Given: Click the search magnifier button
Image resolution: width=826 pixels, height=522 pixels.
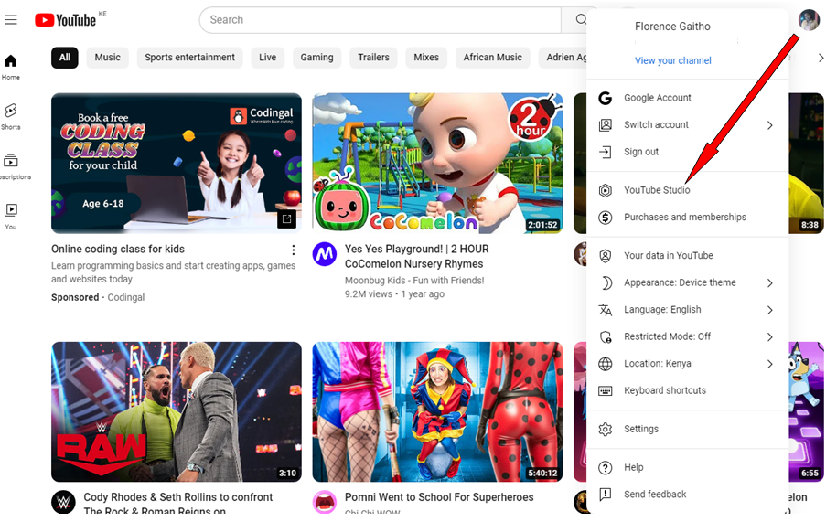Looking at the screenshot, I should point(581,19).
